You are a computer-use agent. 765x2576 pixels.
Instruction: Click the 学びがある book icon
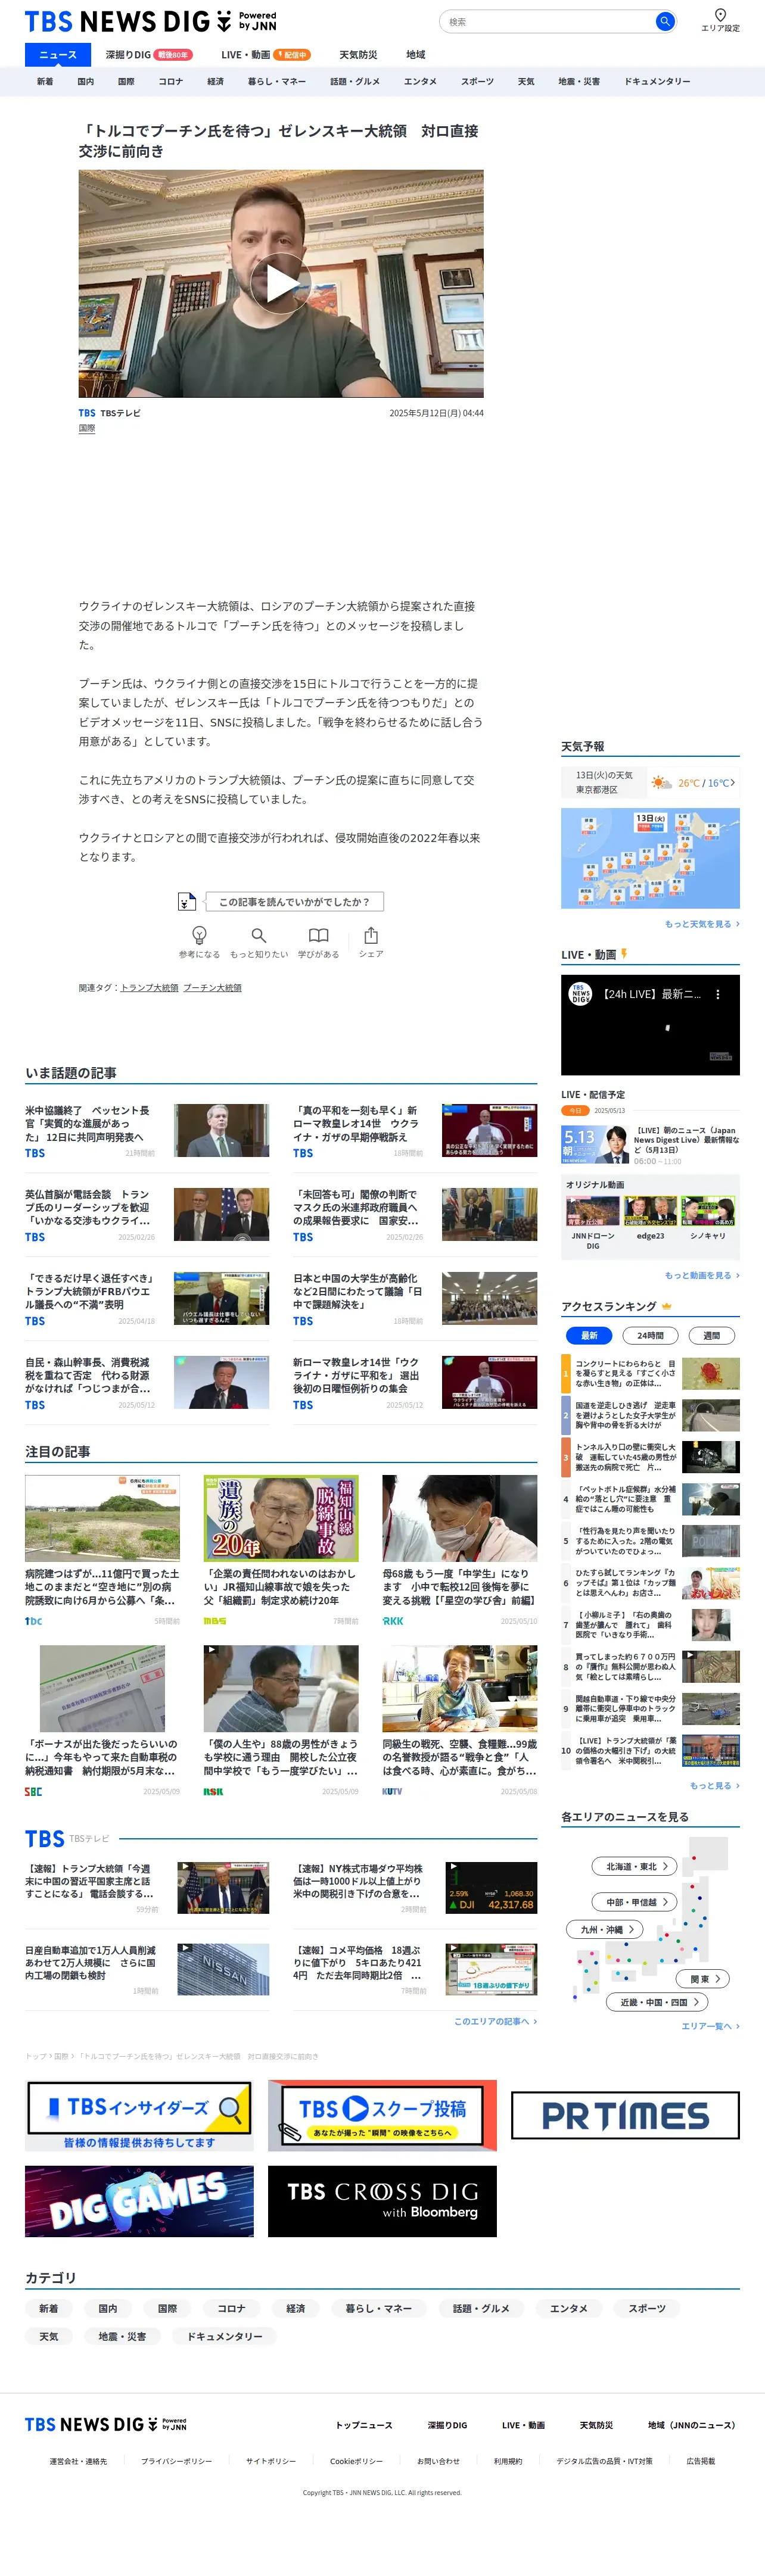pyautogui.click(x=318, y=935)
